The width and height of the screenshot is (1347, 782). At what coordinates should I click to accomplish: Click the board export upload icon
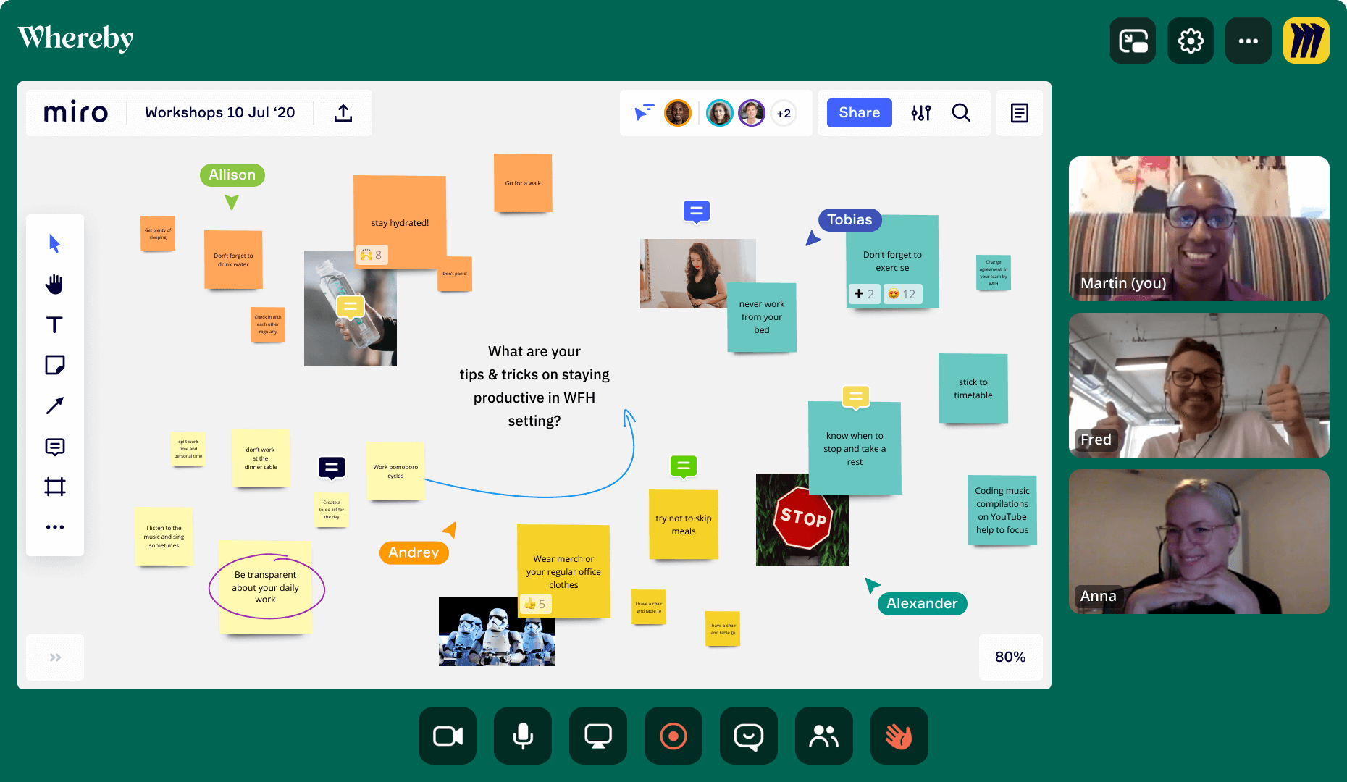click(343, 113)
